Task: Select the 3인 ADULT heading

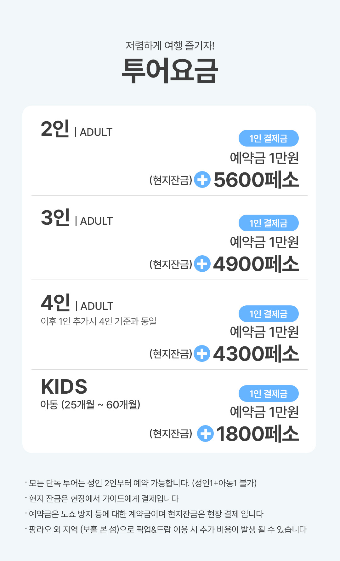Action: [x=76, y=218]
